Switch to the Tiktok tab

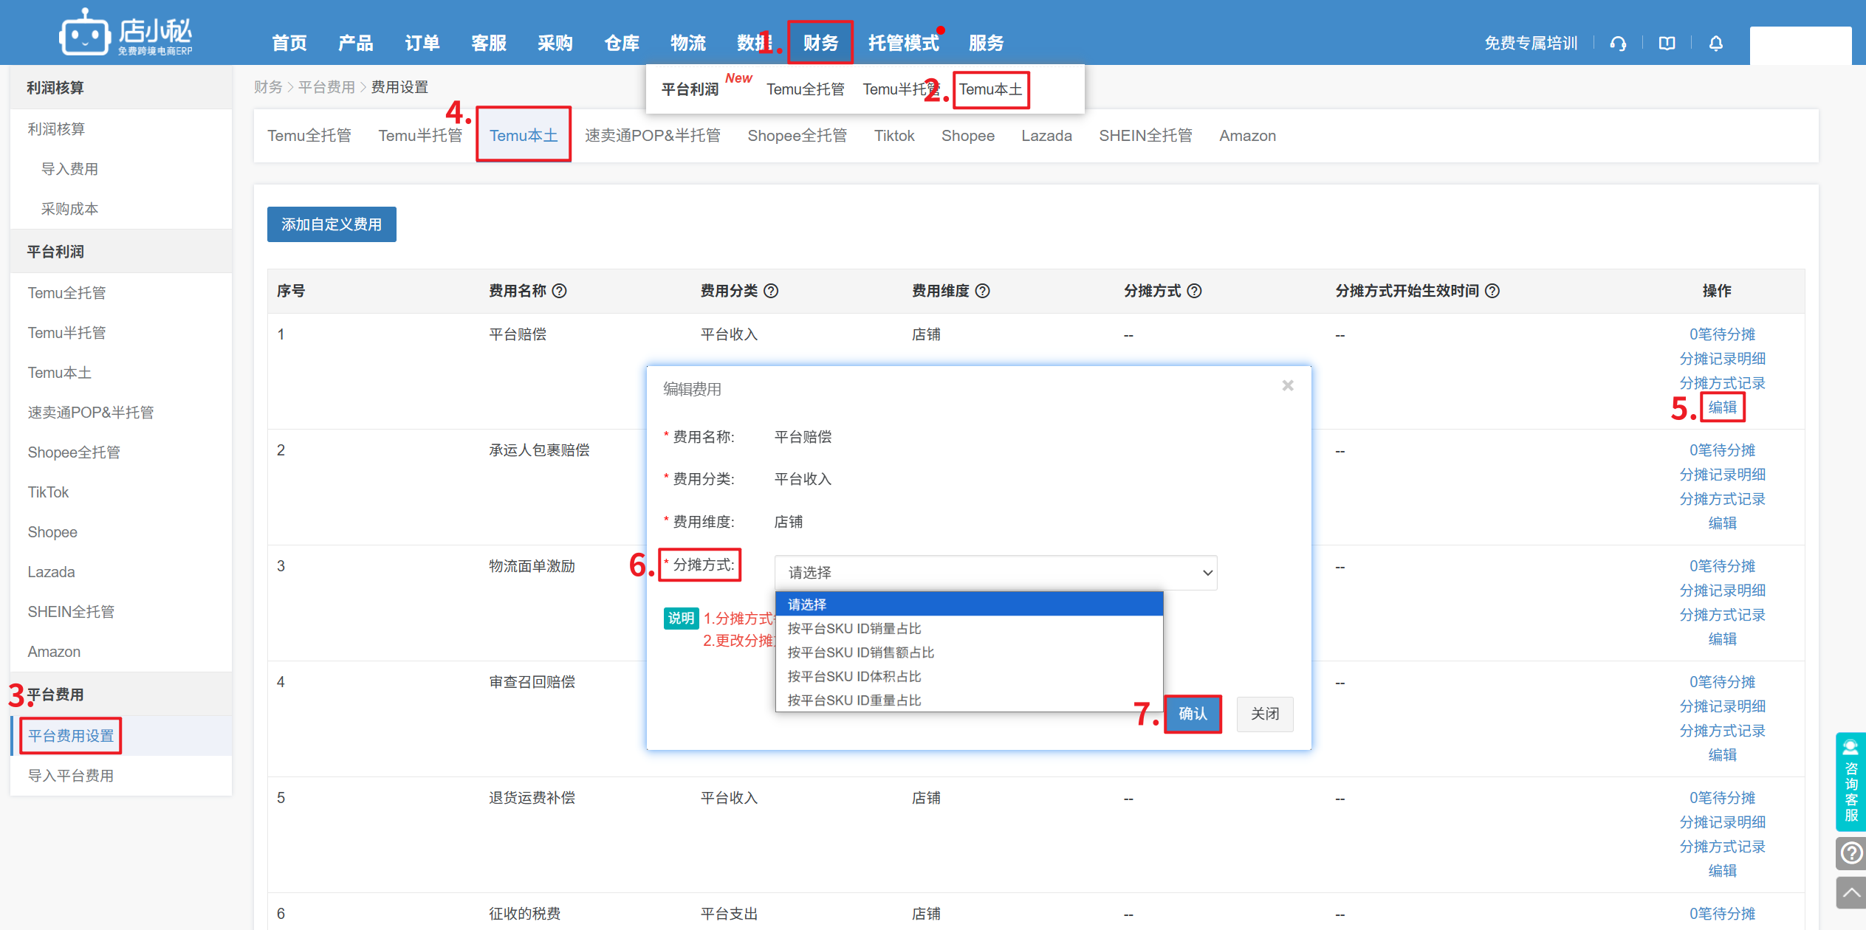(x=893, y=135)
